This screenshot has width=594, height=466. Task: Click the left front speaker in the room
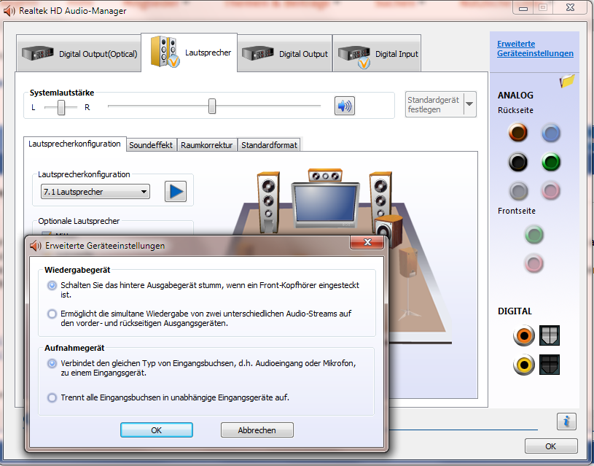click(268, 201)
